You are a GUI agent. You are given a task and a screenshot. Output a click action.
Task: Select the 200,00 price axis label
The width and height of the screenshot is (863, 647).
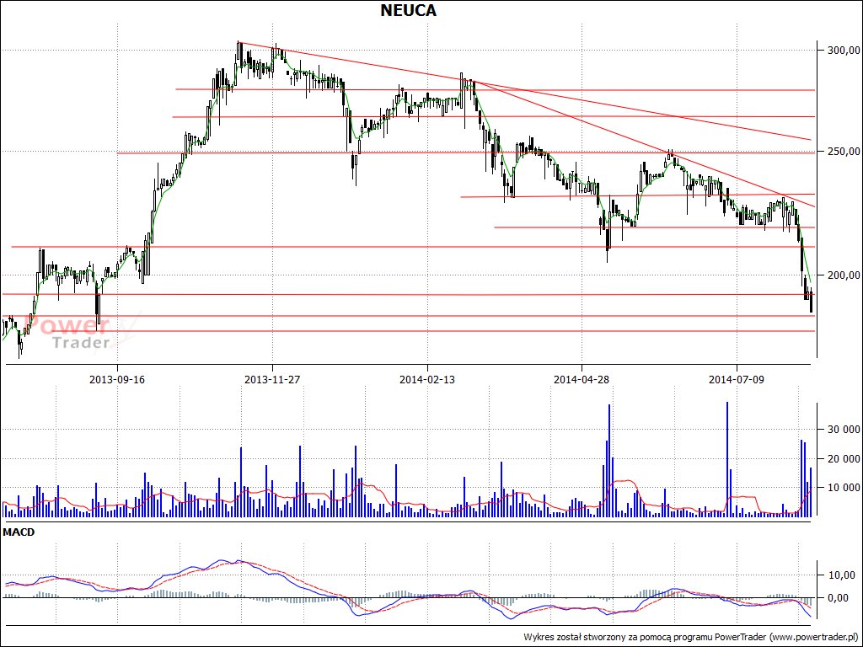(x=844, y=275)
